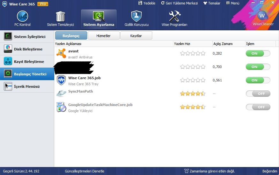Click star rating in 0,700 row
The width and height of the screenshot is (279, 175).
click(193, 67)
